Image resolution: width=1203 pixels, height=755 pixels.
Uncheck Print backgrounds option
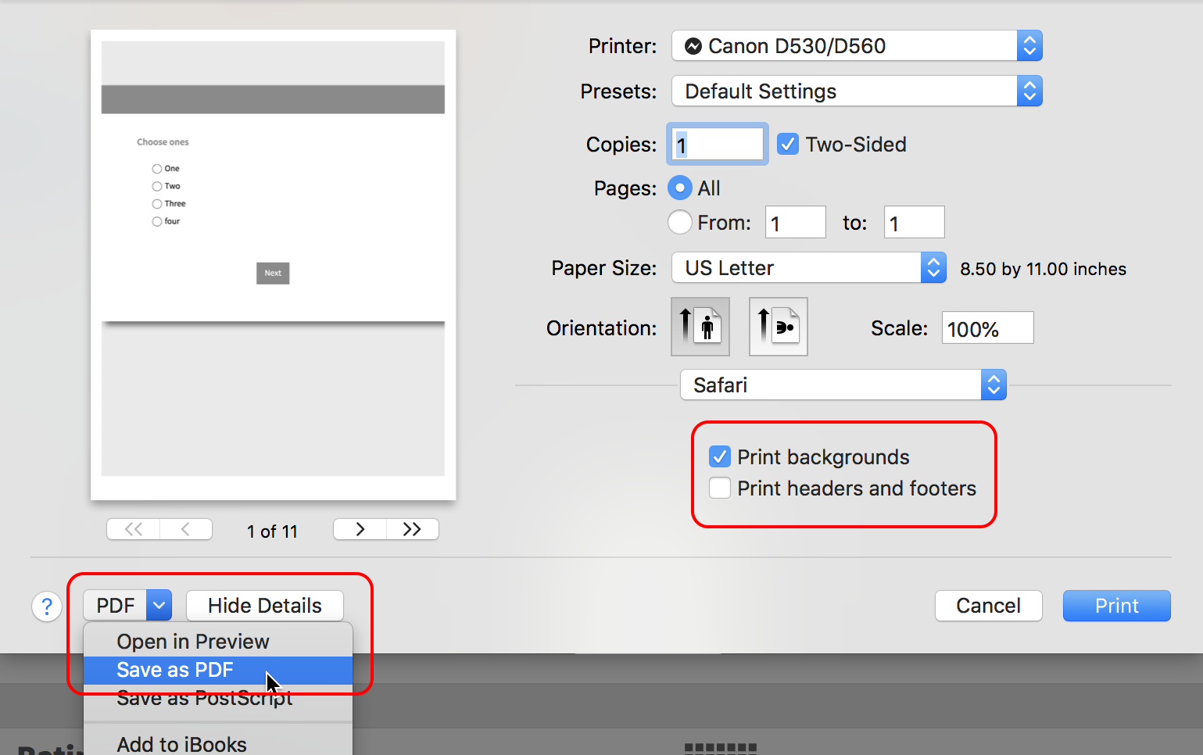click(x=720, y=456)
